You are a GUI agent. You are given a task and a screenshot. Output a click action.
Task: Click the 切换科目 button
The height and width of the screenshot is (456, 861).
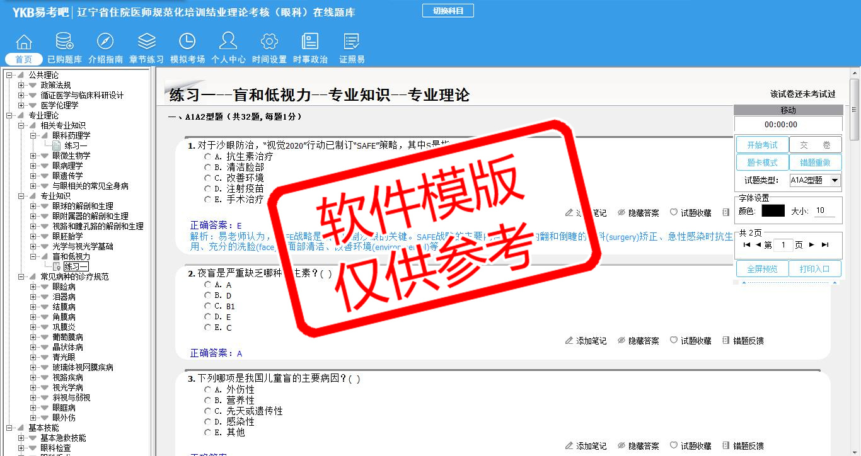click(448, 11)
